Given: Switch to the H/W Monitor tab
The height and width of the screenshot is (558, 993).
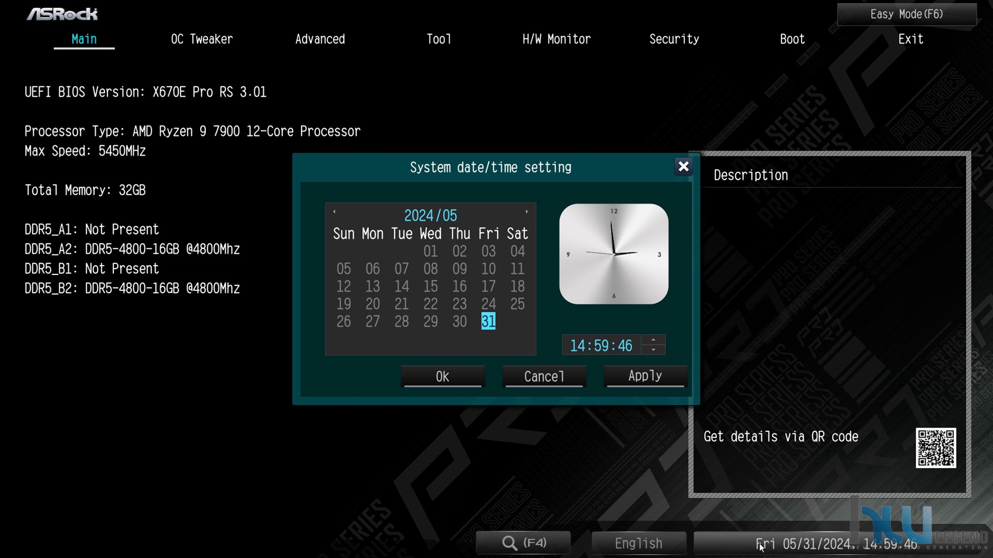Looking at the screenshot, I should coord(556,39).
